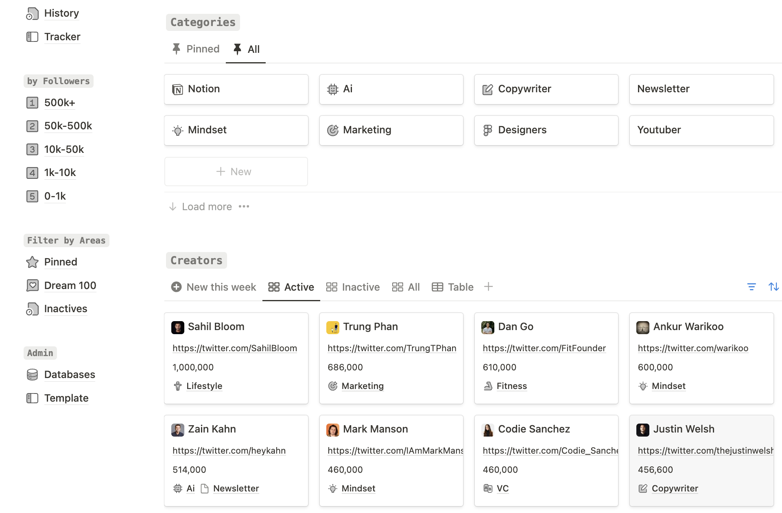
Task: Open the TrungTPhan Twitter link
Action: point(392,348)
